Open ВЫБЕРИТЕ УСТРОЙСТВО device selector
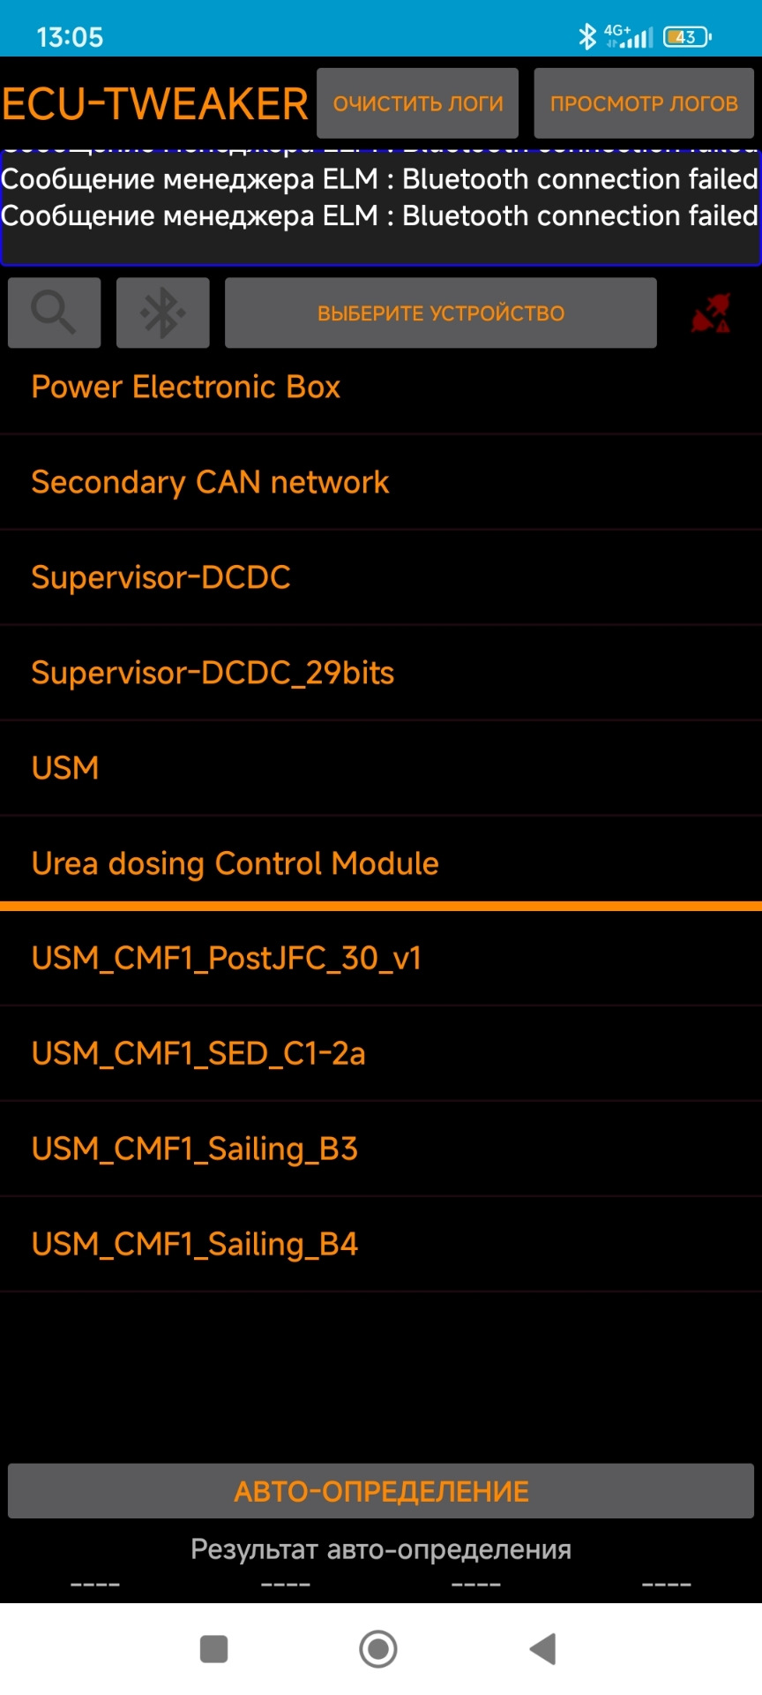 [441, 313]
